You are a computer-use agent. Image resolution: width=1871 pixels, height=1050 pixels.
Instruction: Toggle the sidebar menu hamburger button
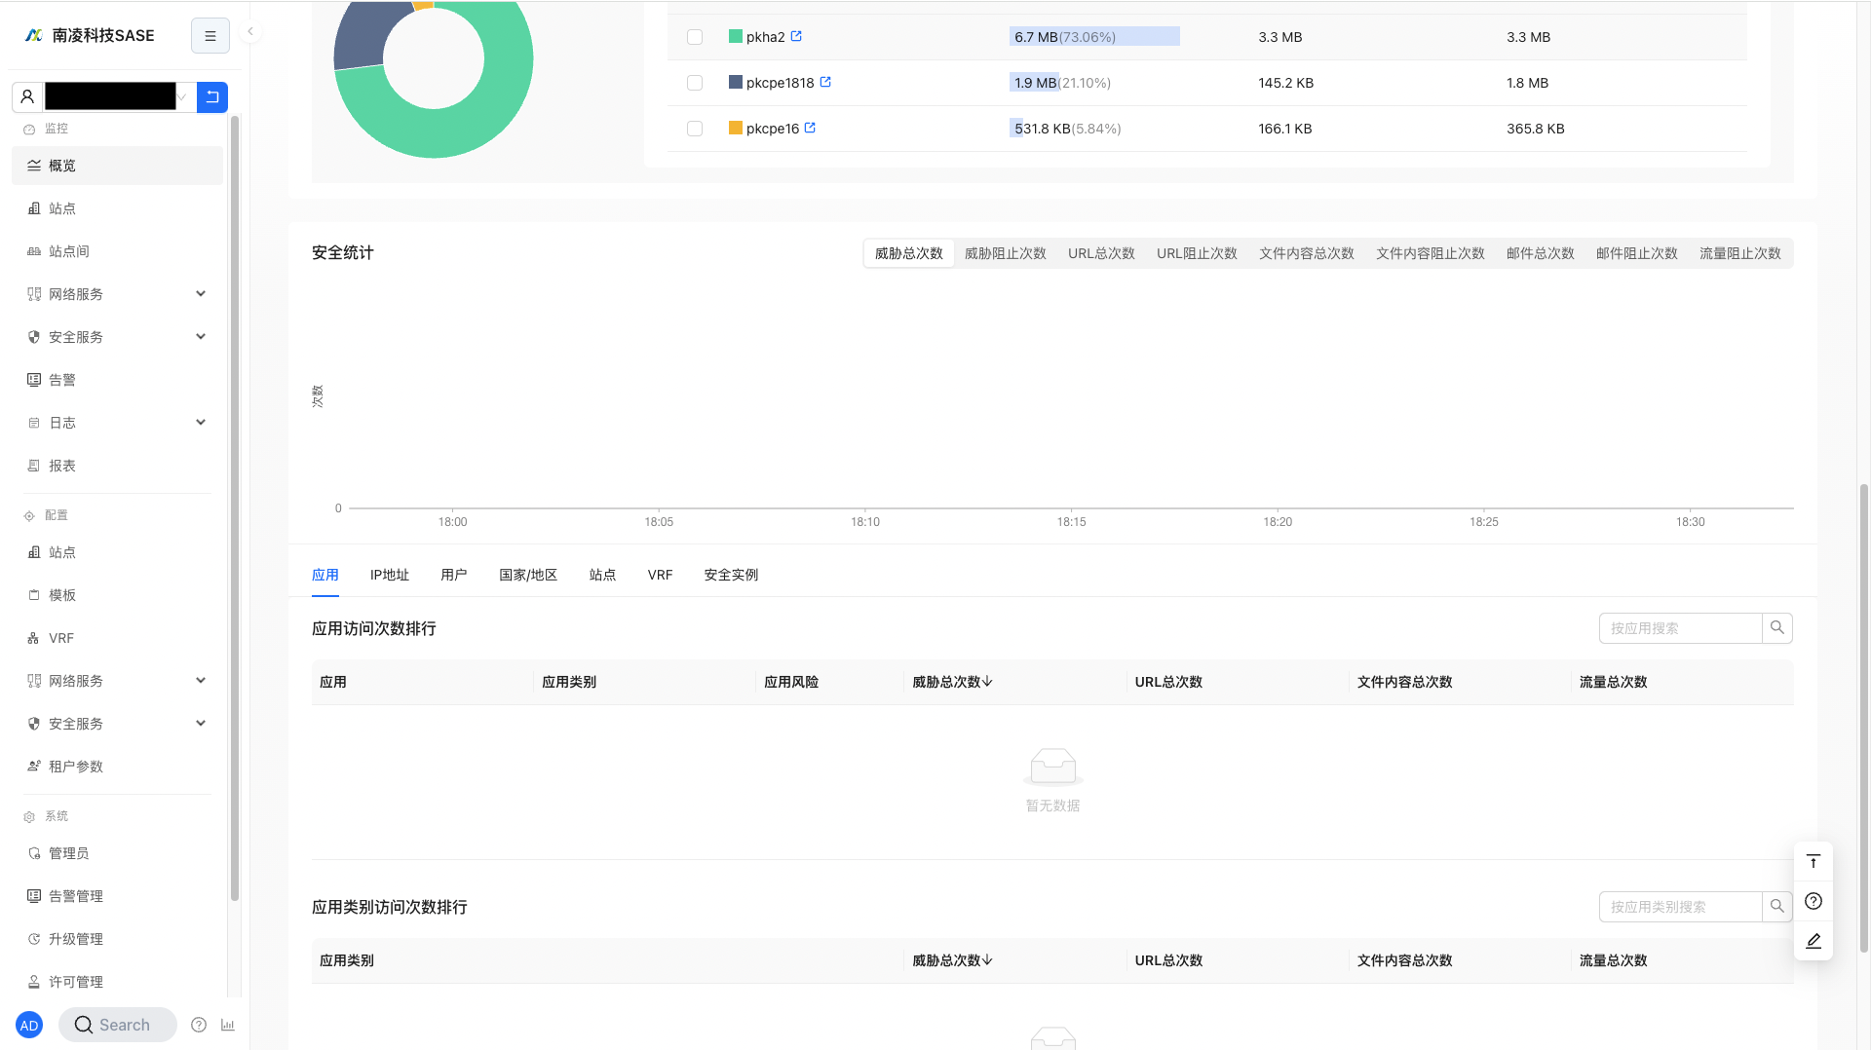[x=210, y=36]
